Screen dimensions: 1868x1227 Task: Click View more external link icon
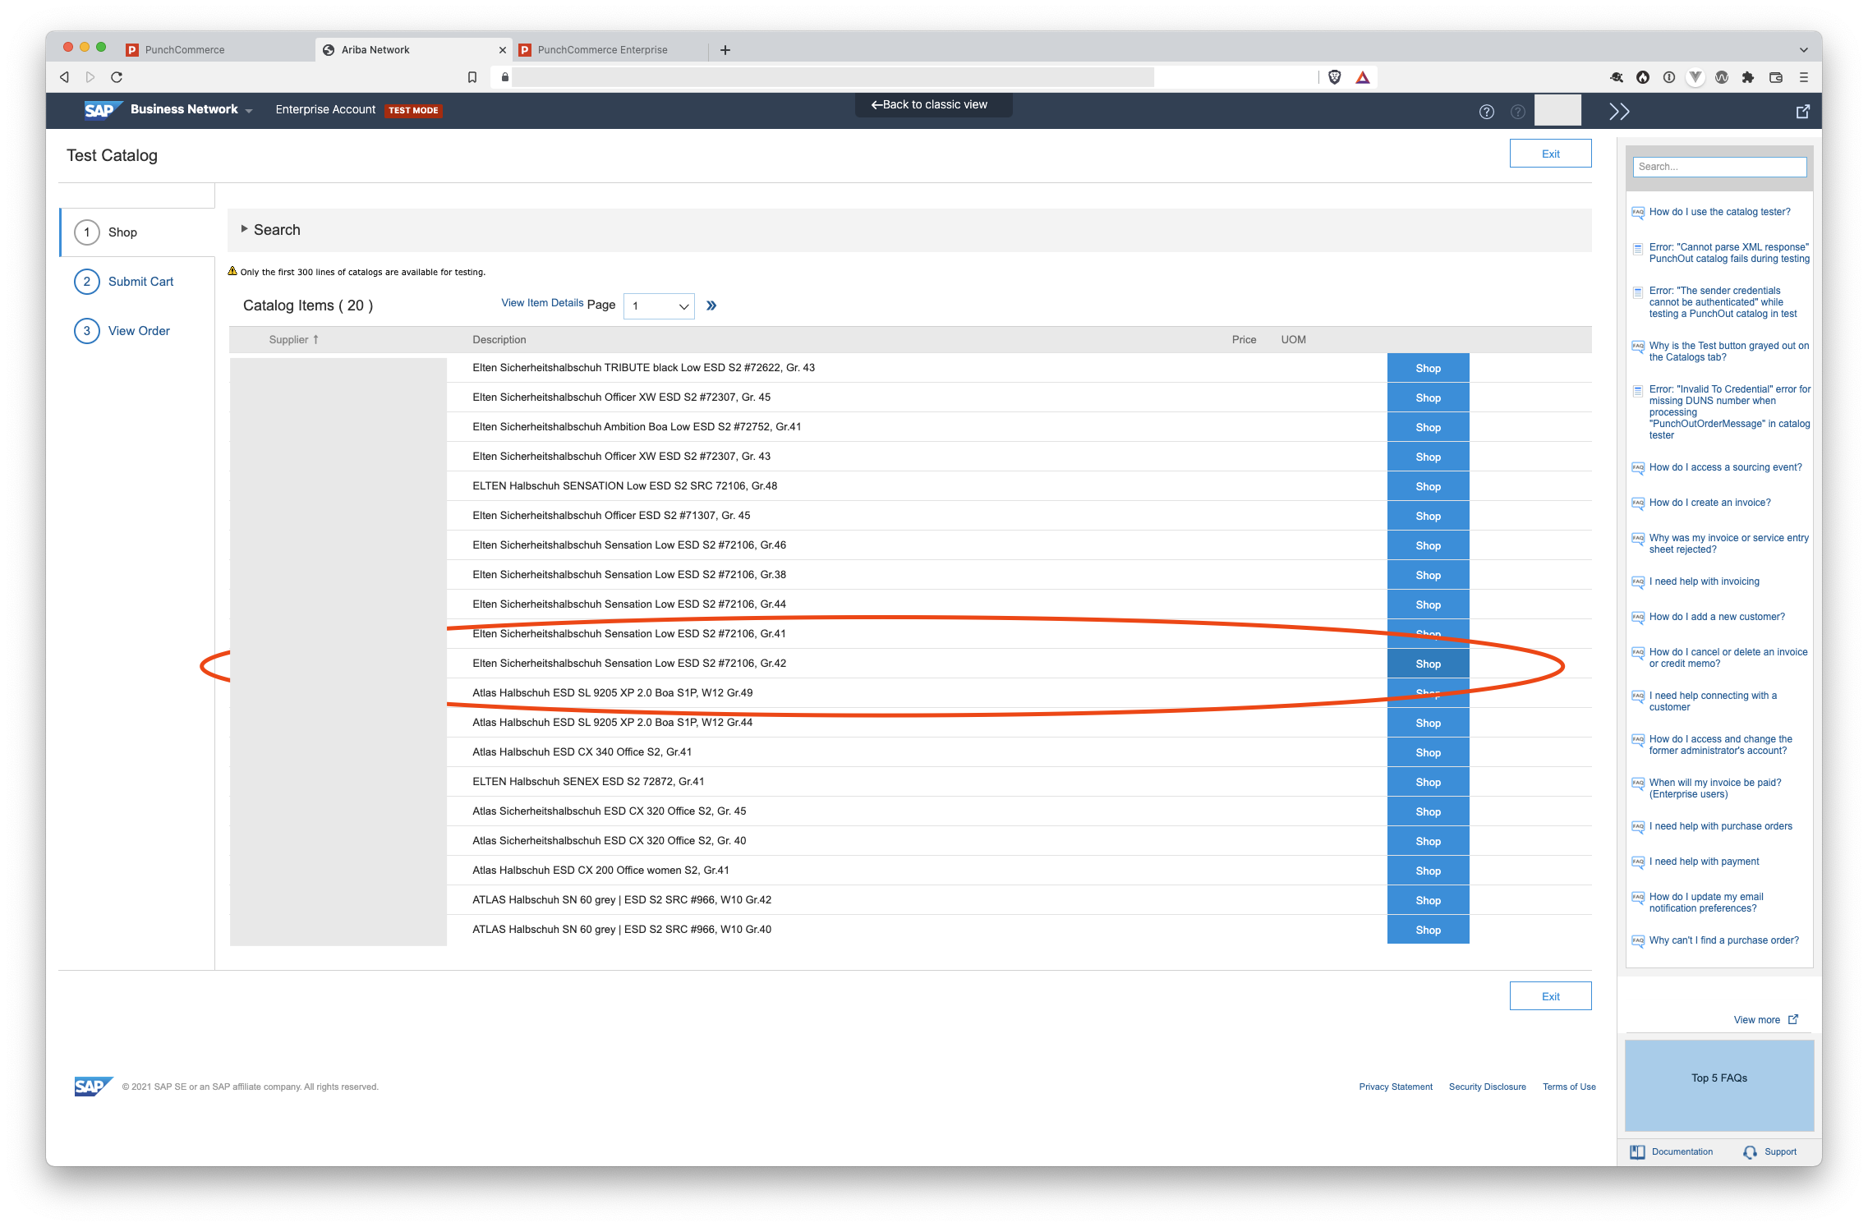[1793, 1019]
